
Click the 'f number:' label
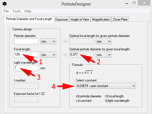(x=20, y=80)
